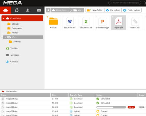Tick the checkbox for Image003.dng transfer
146x116 pixels.
point(3,107)
